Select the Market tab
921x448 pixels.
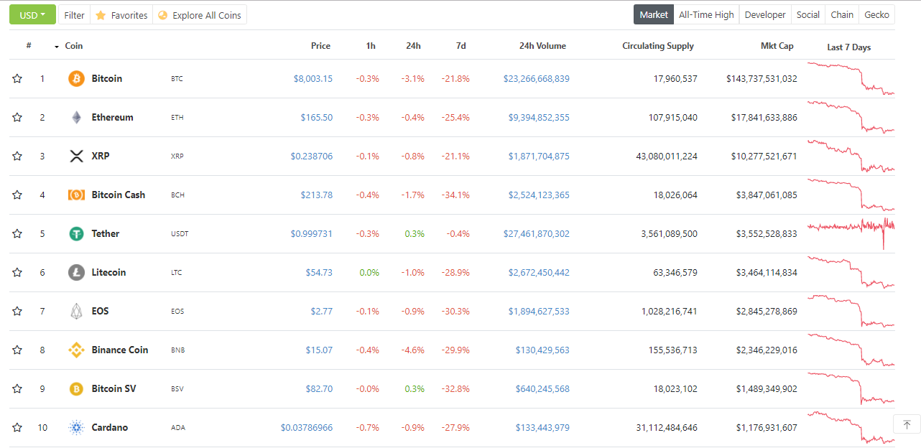pos(654,14)
